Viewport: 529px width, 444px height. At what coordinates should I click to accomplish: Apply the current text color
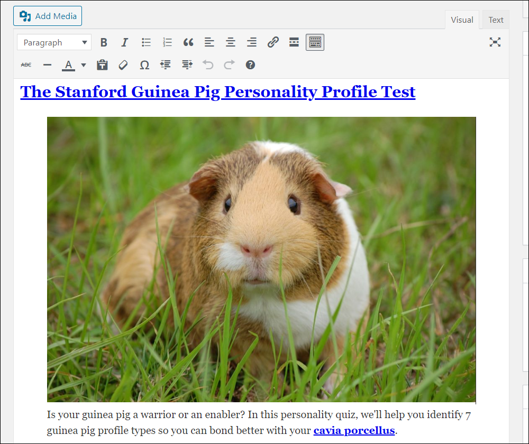[x=68, y=64]
